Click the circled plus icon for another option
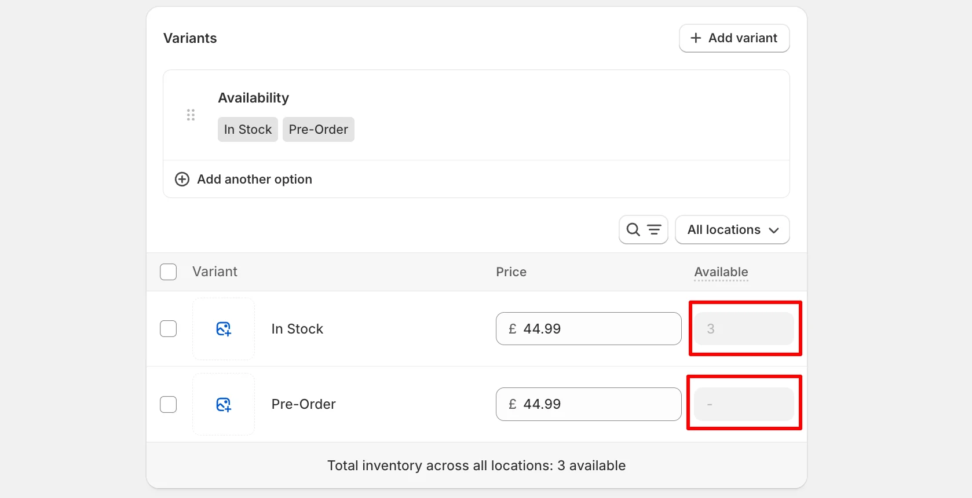 coord(182,180)
